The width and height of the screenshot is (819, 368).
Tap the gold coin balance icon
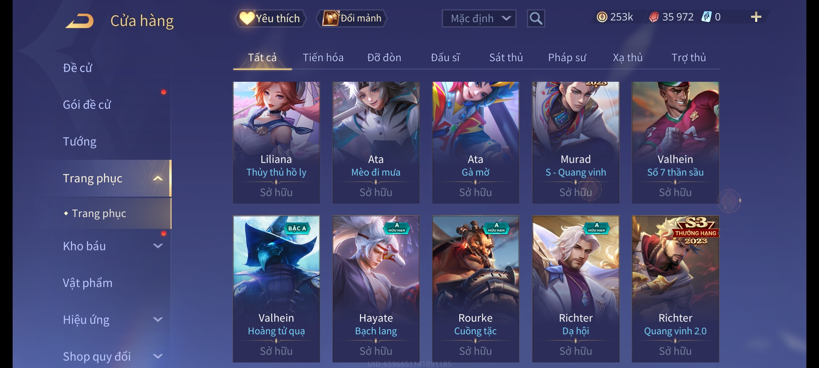coord(602,17)
